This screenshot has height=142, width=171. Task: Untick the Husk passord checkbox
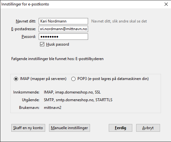(x=42, y=44)
